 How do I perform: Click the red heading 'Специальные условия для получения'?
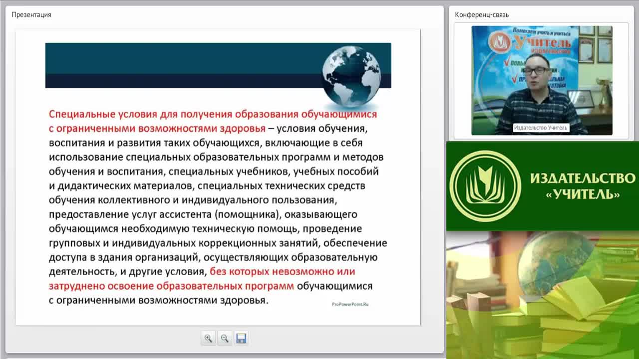pos(140,114)
